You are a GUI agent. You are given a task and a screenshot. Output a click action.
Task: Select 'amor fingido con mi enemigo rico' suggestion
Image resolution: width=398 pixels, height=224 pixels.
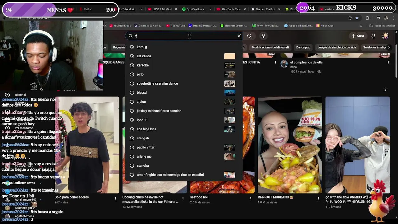pyautogui.click(x=184, y=175)
